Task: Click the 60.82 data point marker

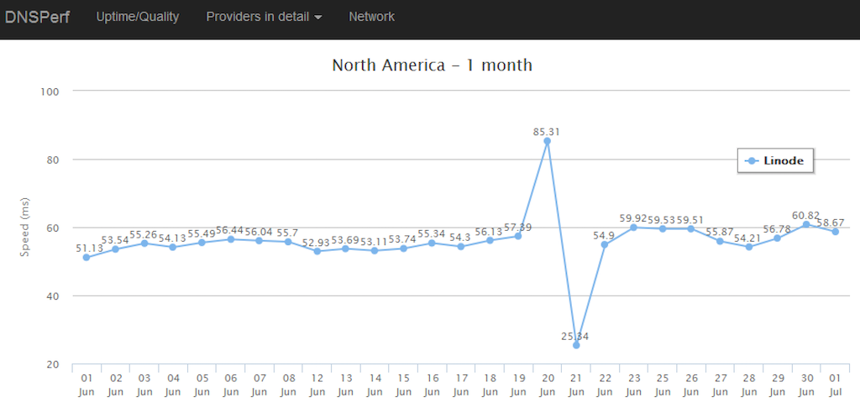Action: [x=805, y=224]
